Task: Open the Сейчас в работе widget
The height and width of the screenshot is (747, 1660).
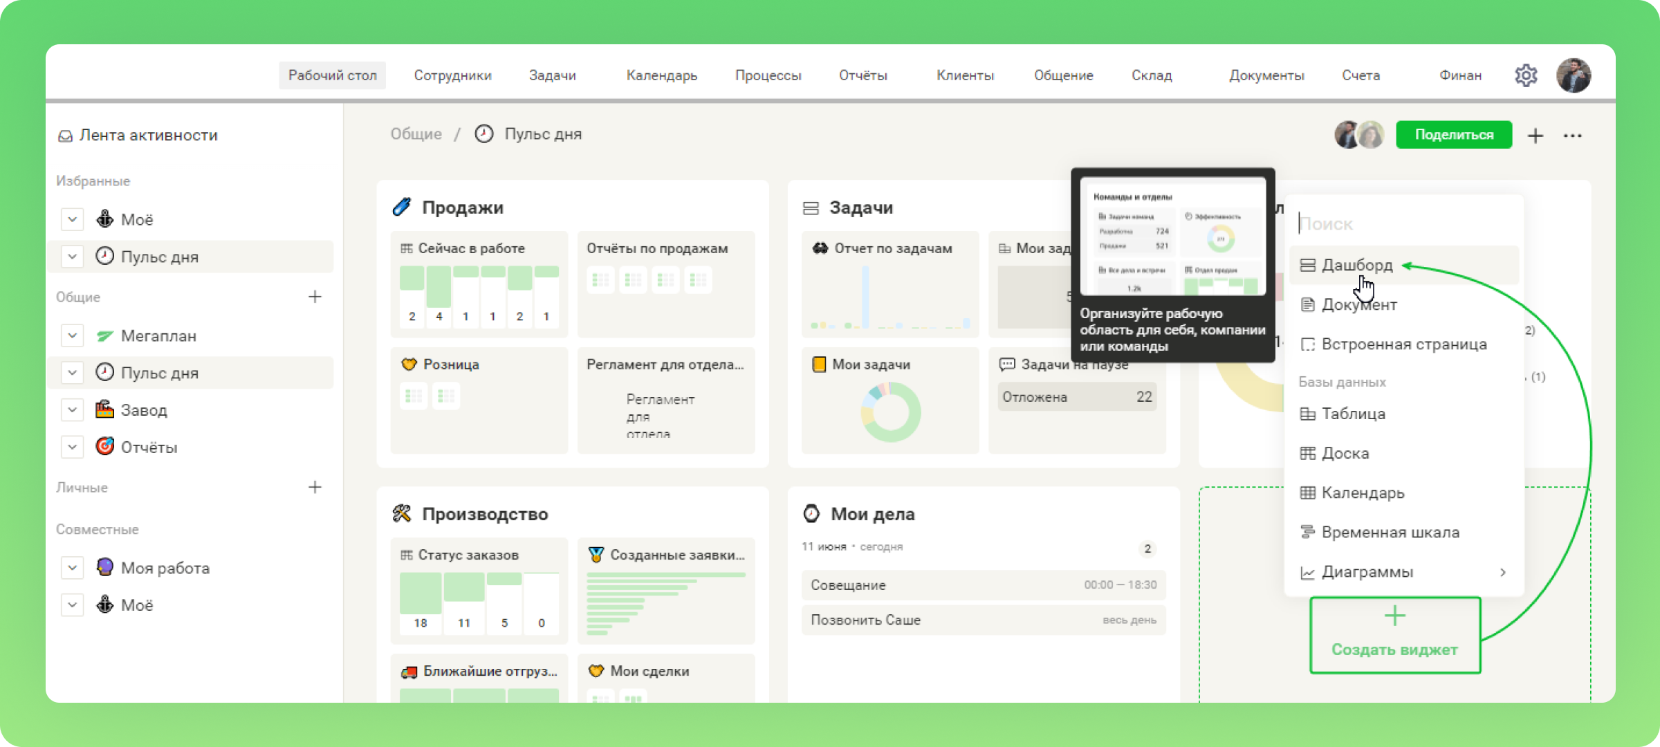Action: [x=479, y=284]
